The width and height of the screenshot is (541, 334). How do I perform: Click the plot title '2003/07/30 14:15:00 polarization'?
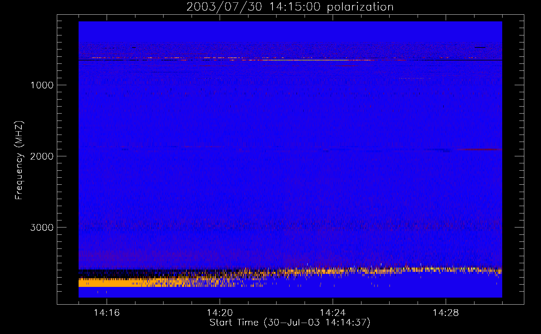tap(290, 7)
